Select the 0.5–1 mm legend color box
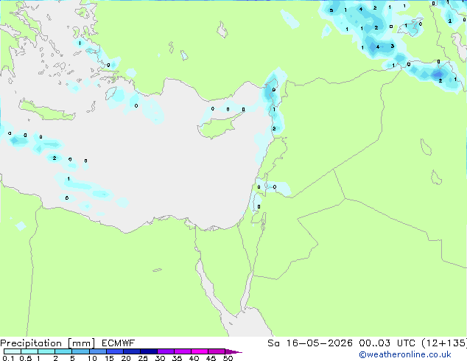Screen dimensions: 467x361 (29, 351)
